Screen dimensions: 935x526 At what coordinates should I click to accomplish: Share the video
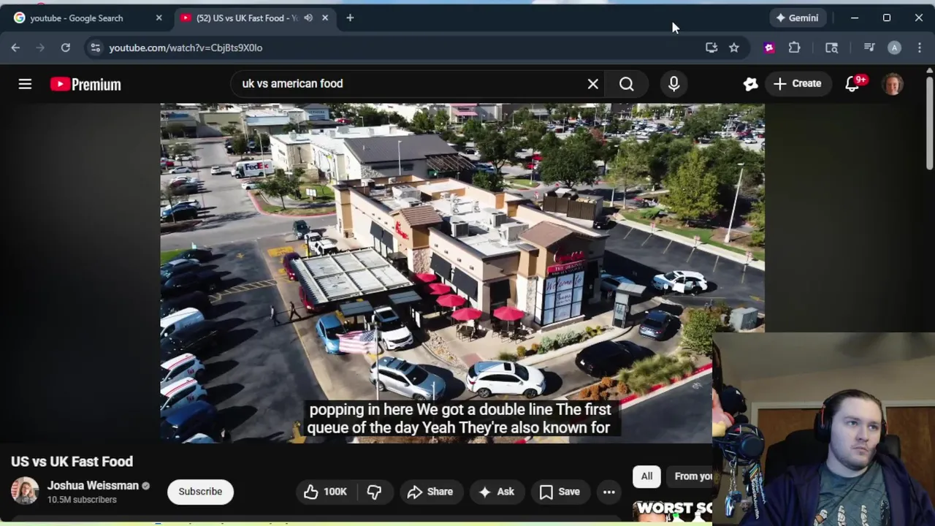pos(430,492)
